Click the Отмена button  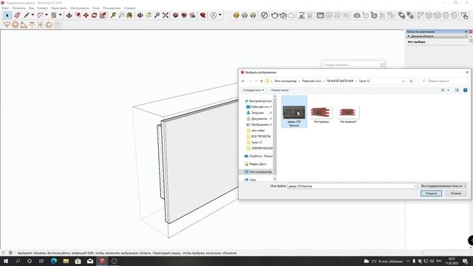click(456, 194)
